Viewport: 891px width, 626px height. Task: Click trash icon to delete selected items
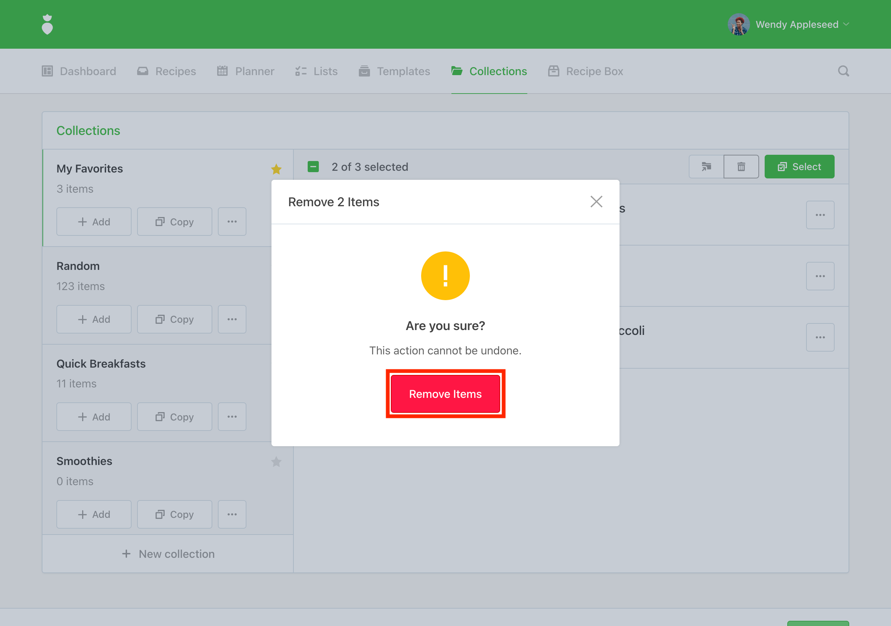point(741,167)
